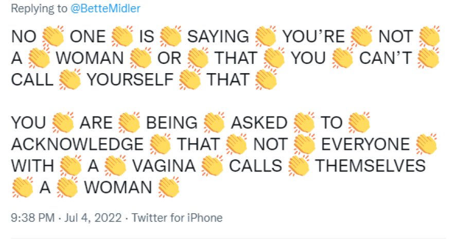Open the Twitter for iPhone source link
This screenshot has height=241, width=453.
point(177,218)
